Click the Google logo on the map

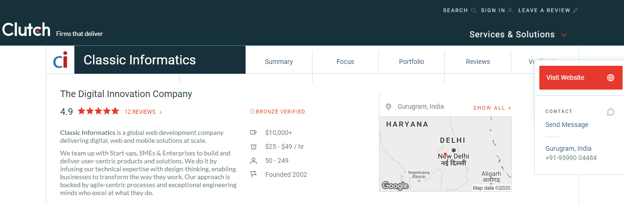point(395,186)
